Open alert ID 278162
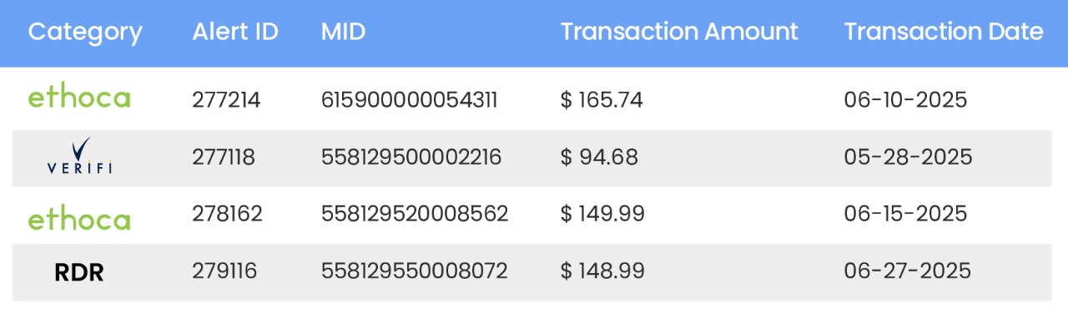 [227, 214]
